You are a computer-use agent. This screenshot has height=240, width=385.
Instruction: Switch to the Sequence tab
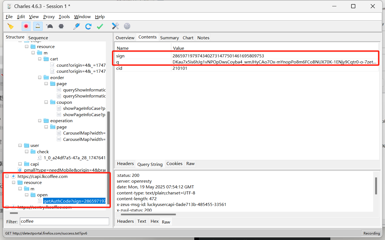click(x=38, y=38)
